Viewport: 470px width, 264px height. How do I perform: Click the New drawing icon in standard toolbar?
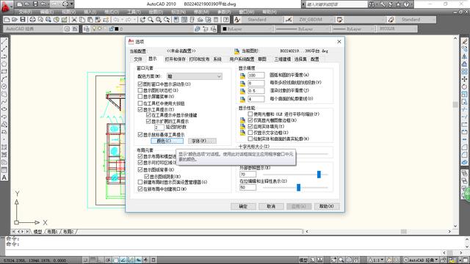[7, 20]
